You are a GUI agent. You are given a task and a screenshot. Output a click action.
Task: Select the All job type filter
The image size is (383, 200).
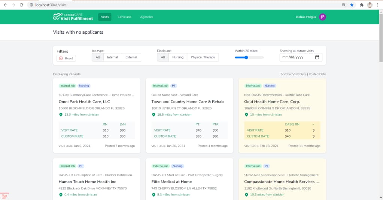pos(98,57)
